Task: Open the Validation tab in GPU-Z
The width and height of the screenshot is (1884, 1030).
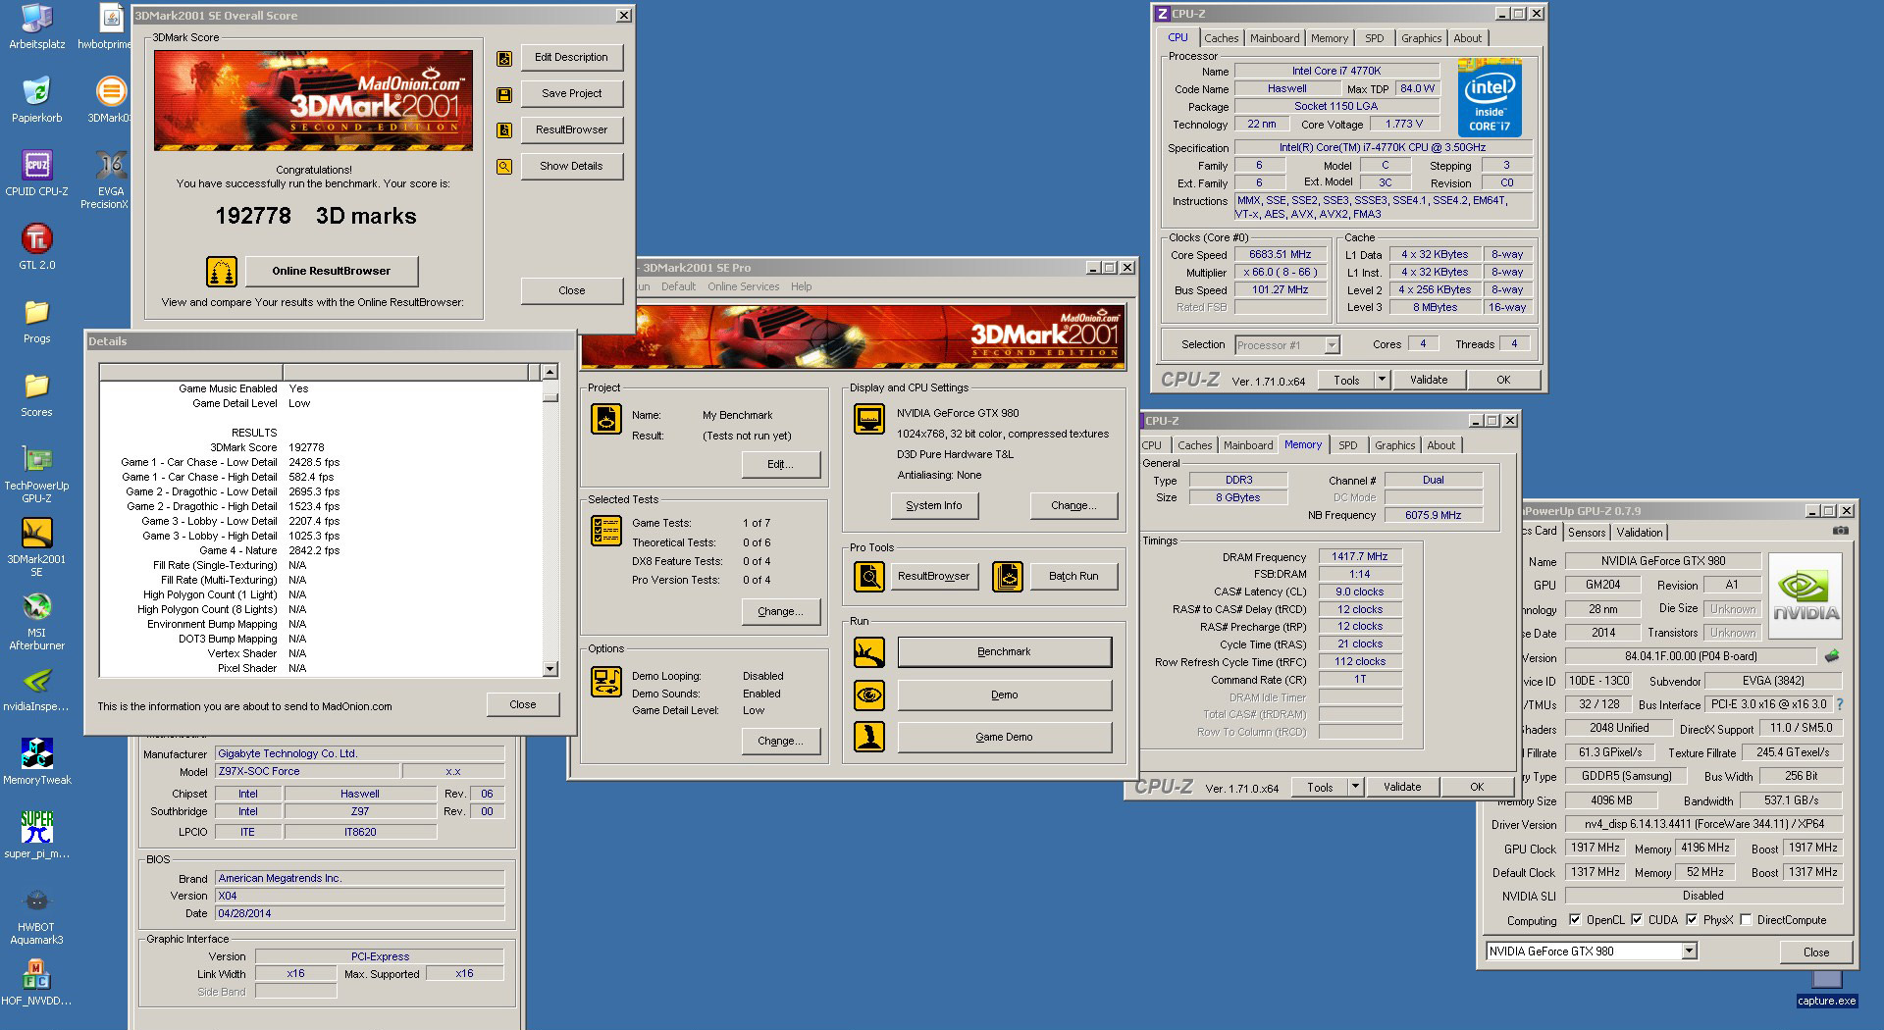Action: [x=1640, y=533]
